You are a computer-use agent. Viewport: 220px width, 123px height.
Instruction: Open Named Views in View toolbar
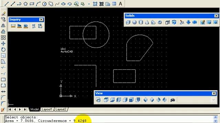click(x=98, y=100)
